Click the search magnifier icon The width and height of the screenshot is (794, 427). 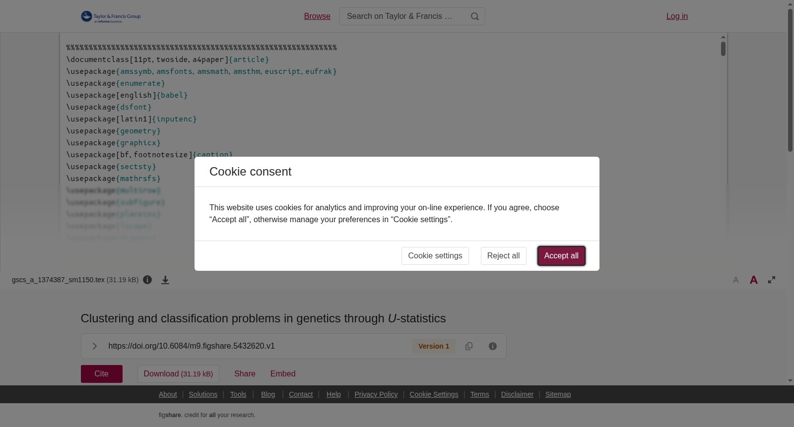click(475, 16)
